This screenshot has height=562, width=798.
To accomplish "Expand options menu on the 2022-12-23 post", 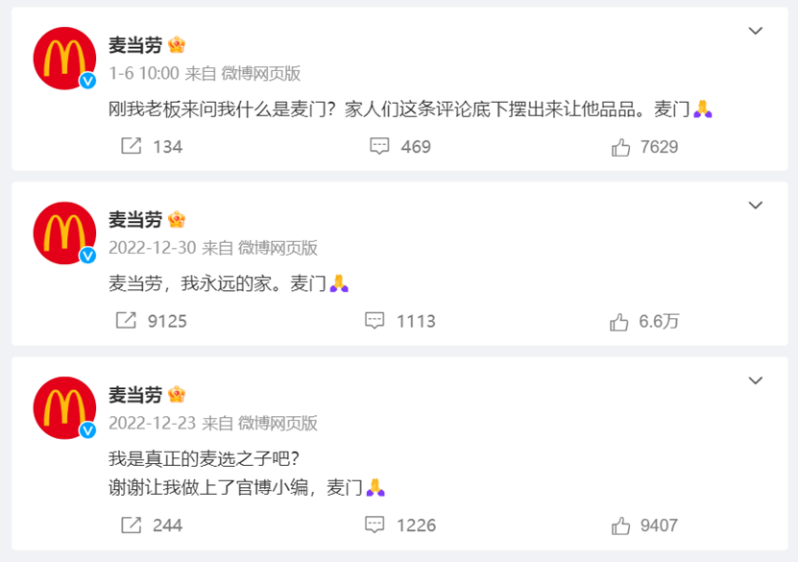I will pos(756,381).
